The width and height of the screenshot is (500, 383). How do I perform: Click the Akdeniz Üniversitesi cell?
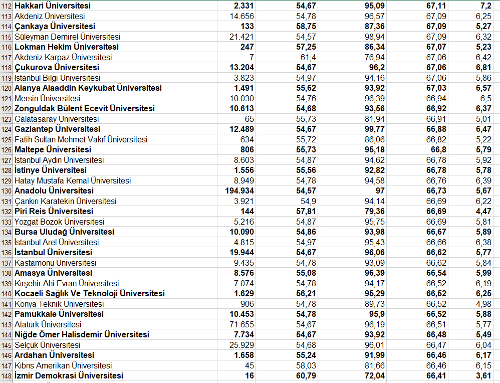point(115,16)
